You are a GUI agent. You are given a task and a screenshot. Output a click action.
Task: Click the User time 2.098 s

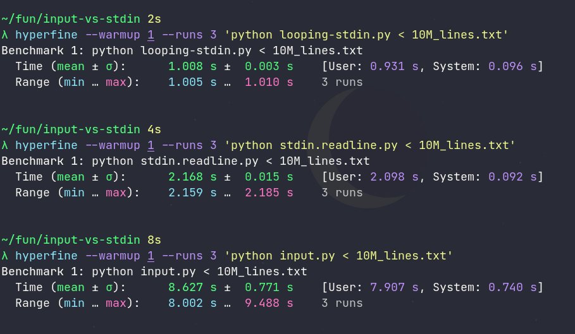394,177
